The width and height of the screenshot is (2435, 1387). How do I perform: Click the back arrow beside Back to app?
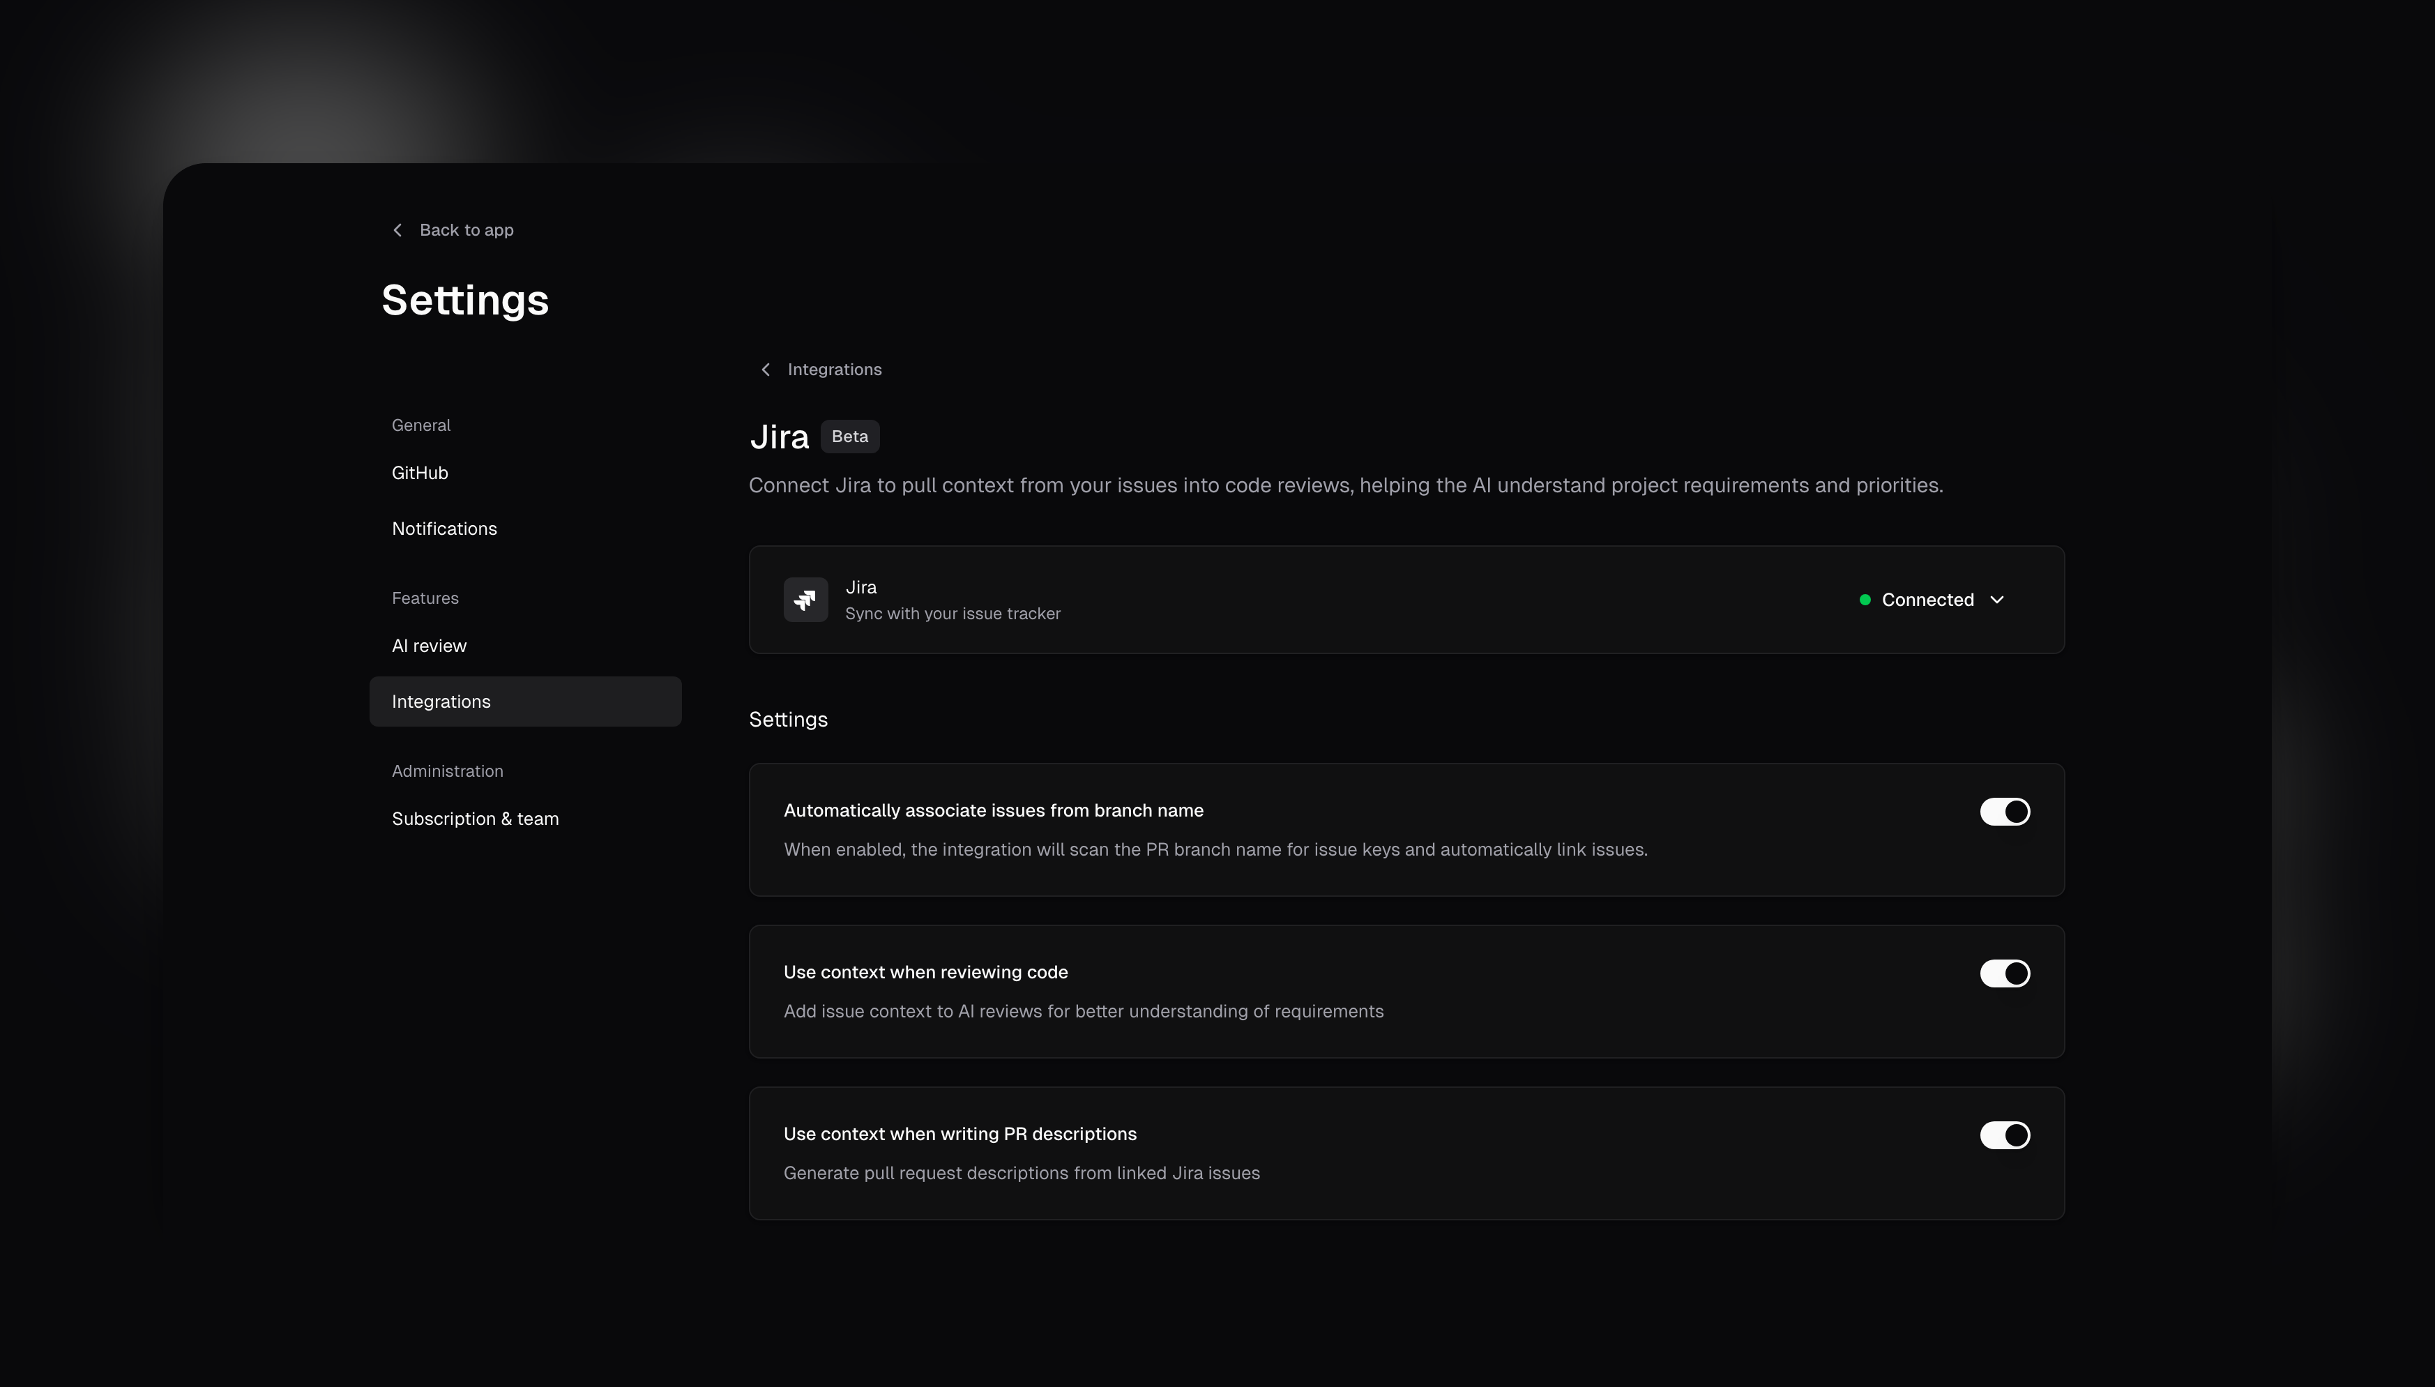click(398, 229)
